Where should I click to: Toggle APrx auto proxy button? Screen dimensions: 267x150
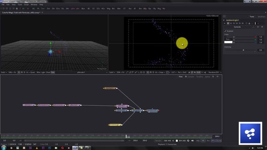point(213,141)
